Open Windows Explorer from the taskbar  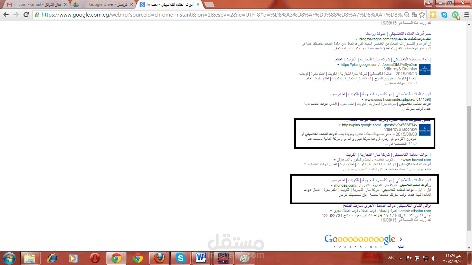point(30,258)
